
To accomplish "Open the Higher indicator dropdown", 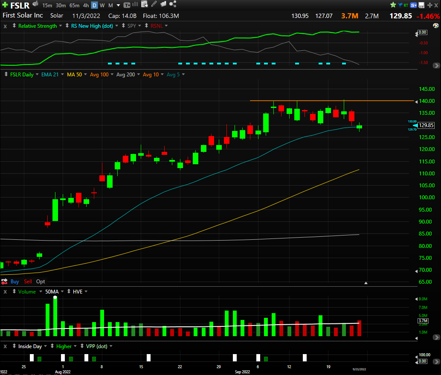I will point(75,346).
